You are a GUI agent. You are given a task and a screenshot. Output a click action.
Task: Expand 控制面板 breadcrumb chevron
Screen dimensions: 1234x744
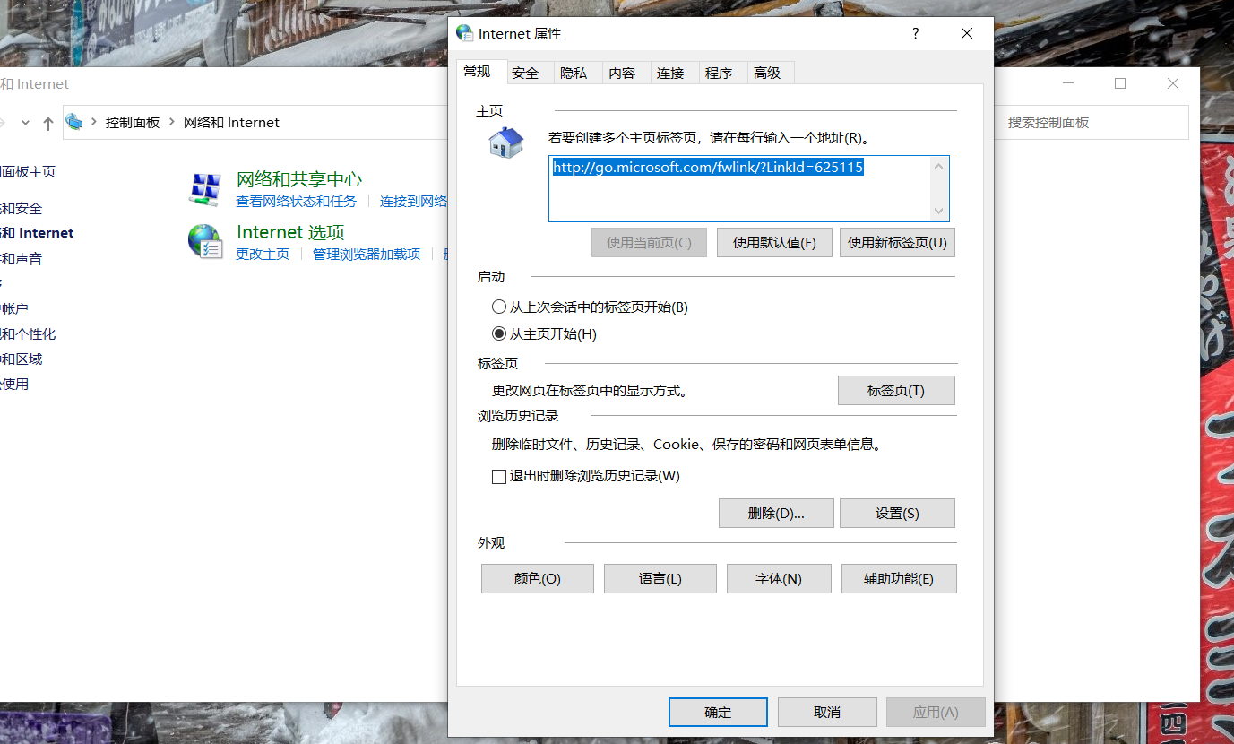coord(171,123)
